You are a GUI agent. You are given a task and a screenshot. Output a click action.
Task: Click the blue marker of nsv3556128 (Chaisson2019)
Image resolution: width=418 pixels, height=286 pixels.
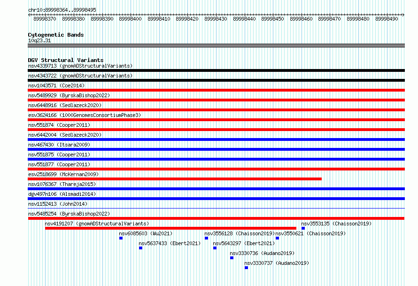point(206,238)
